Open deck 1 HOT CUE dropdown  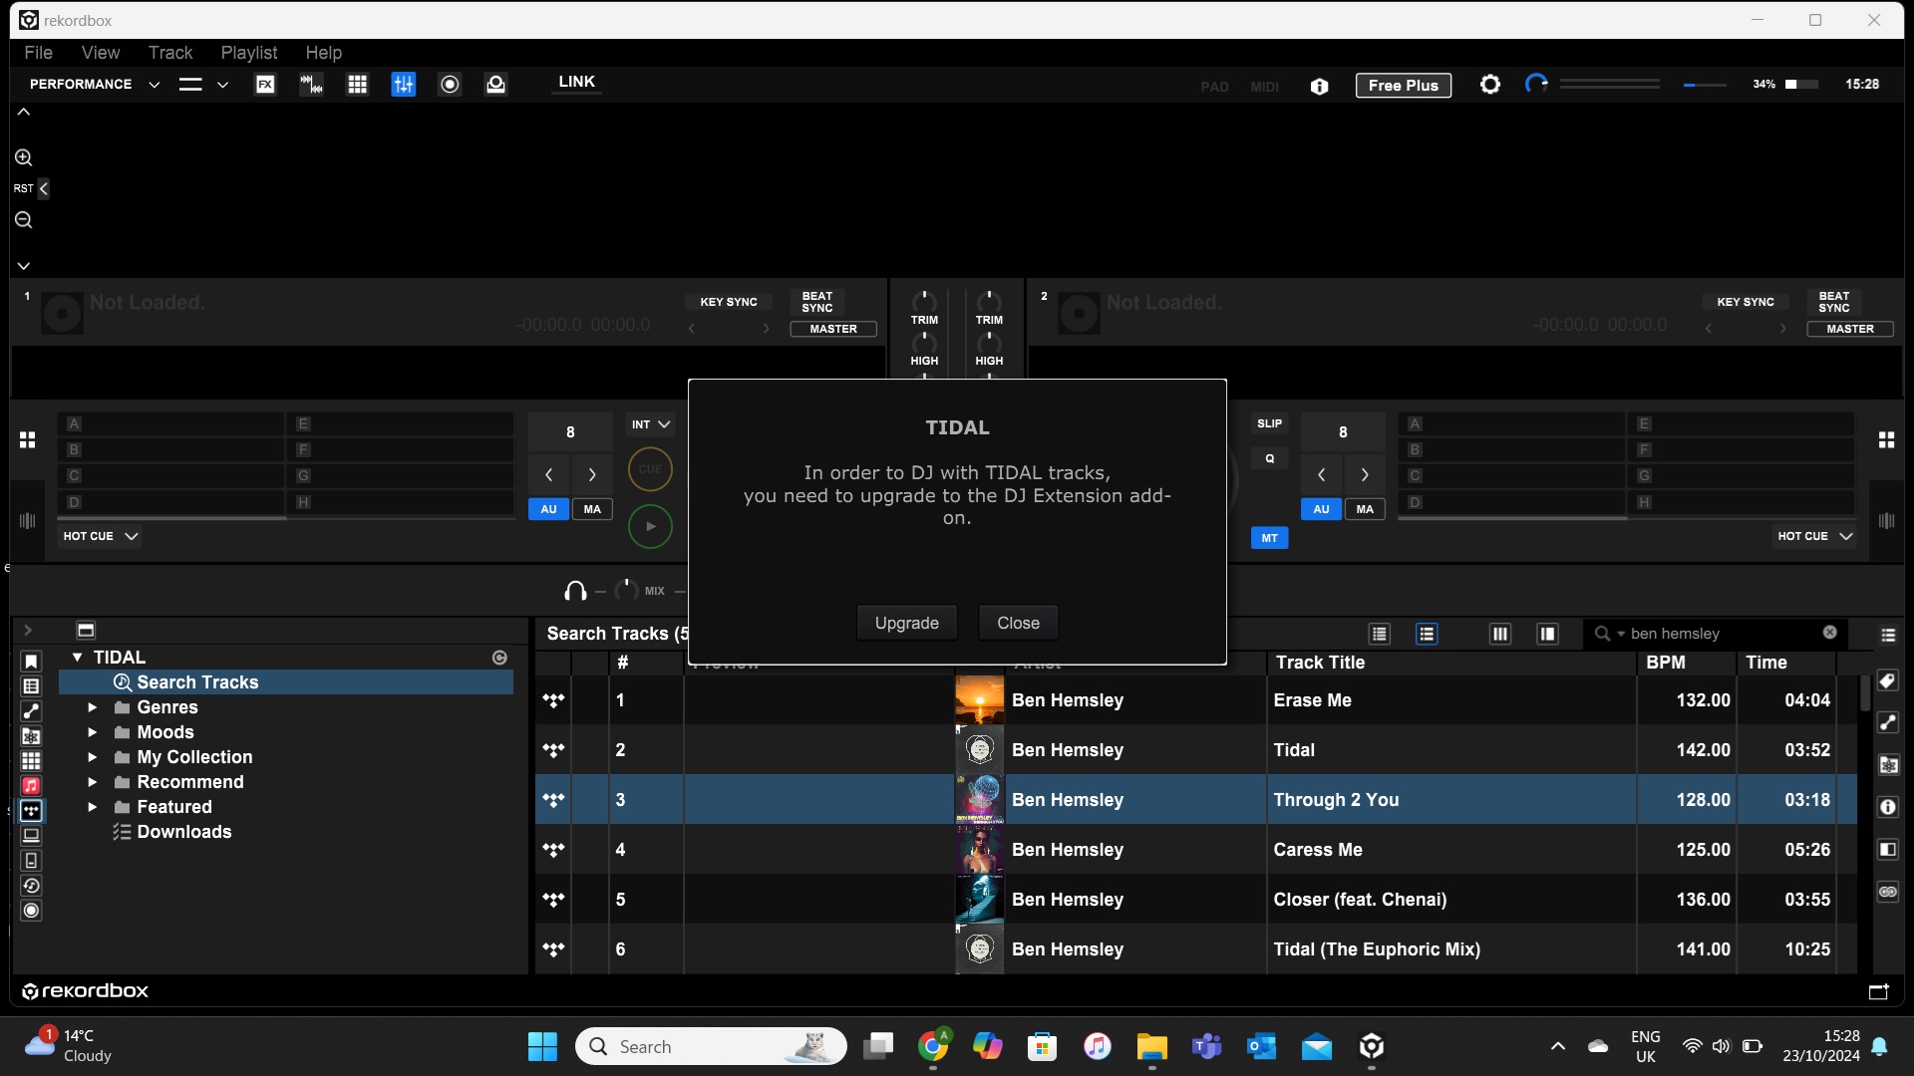[100, 536]
